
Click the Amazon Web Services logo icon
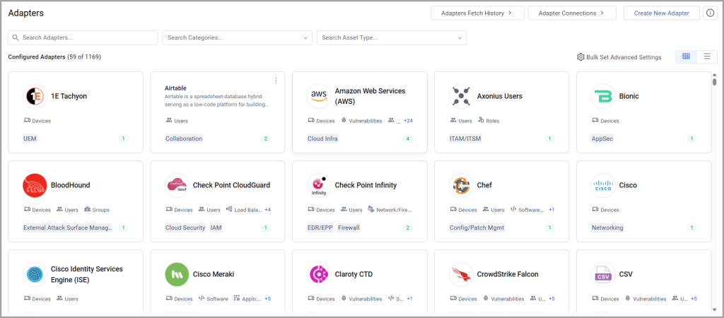tap(319, 96)
